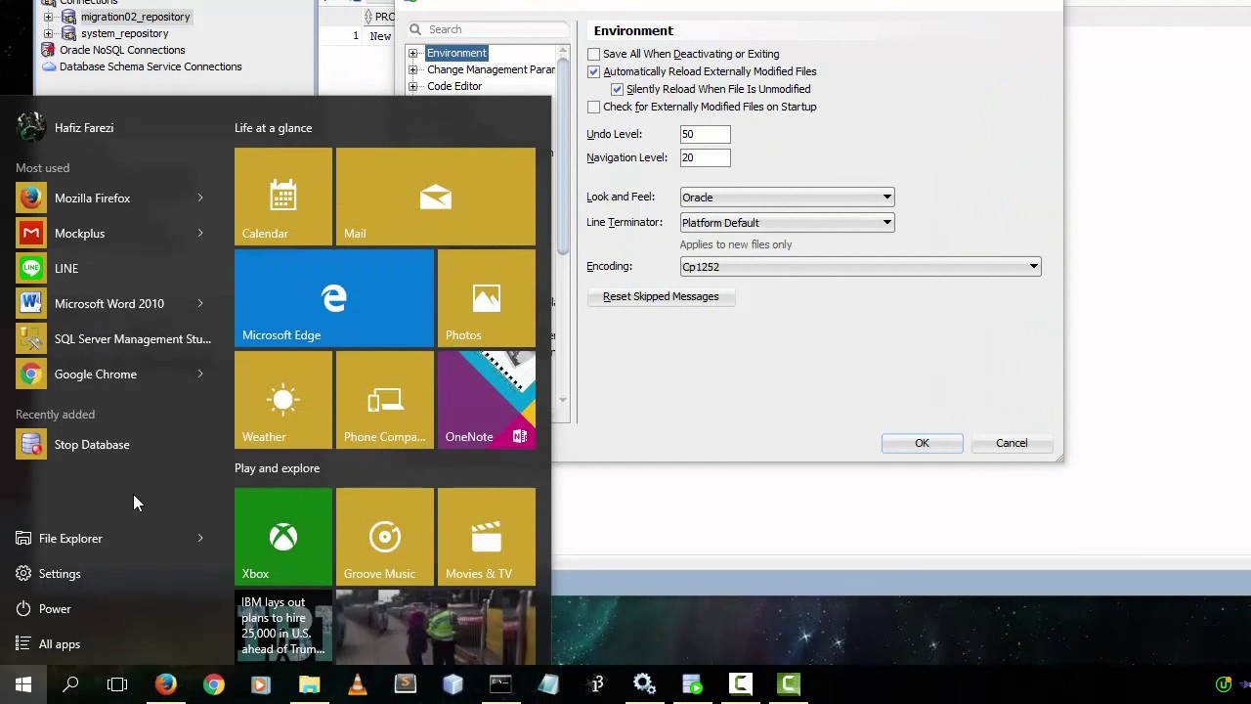Expand the Google Chrome jump list arrow
Screen dimensions: 1251x704
200,374
